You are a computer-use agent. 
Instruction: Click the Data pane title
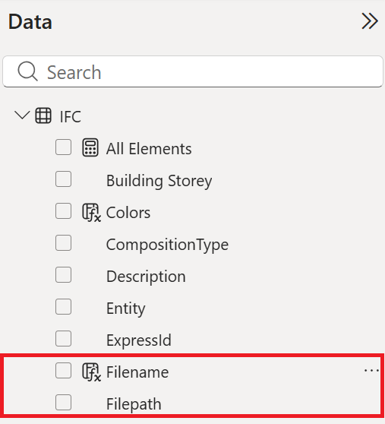tap(30, 22)
